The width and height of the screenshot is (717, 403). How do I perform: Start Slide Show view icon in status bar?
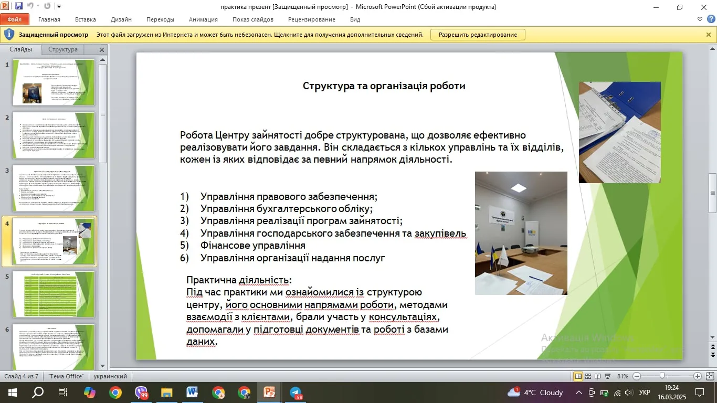[607, 376]
